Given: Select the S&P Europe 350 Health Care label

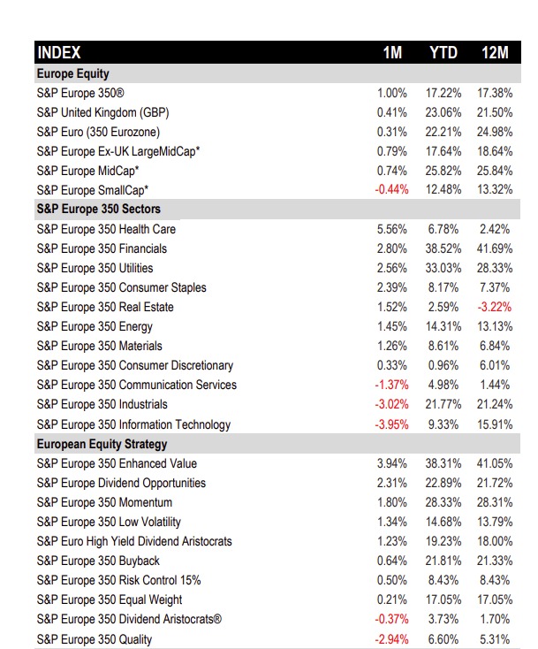Looking at the screenshot, I should pos(107,229).
